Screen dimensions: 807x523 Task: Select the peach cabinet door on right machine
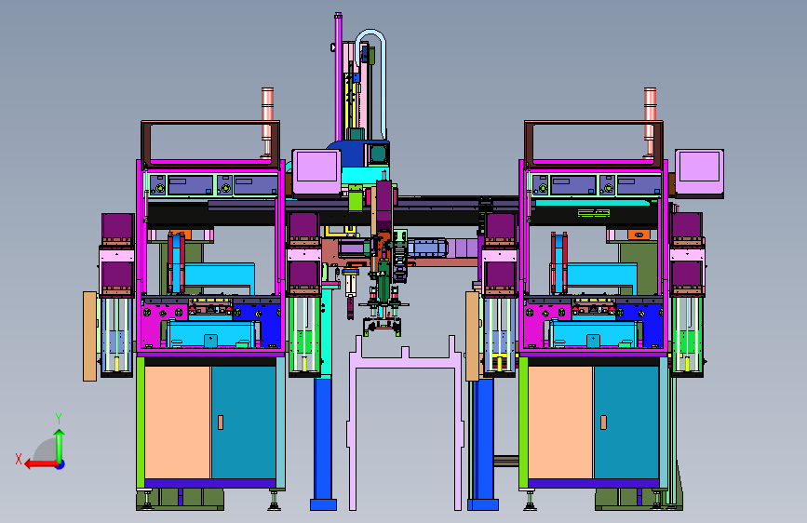560,422
